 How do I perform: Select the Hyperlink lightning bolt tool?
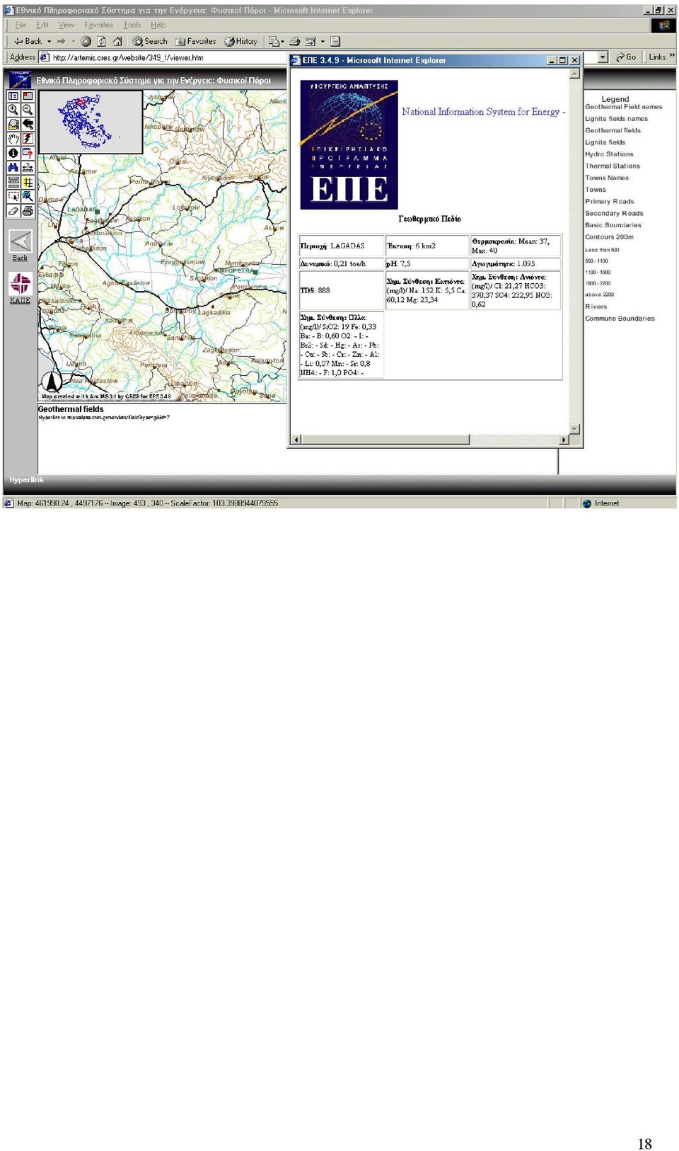coord(28,139)
